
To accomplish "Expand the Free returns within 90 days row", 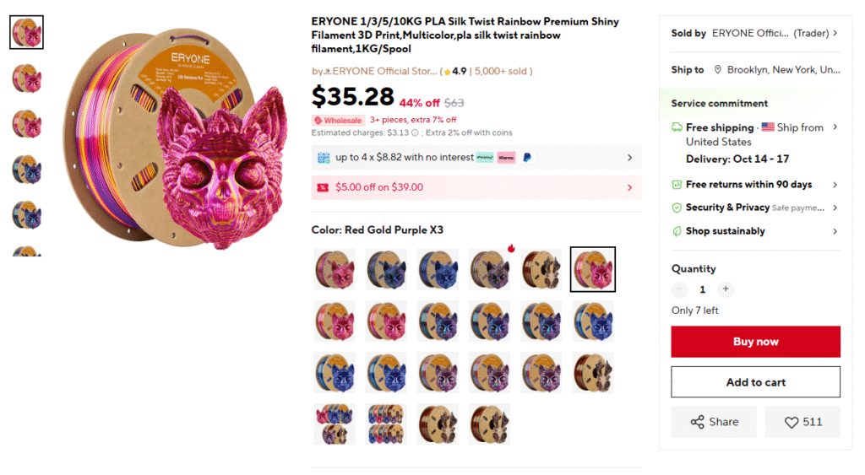I will (x=835, y=185).
